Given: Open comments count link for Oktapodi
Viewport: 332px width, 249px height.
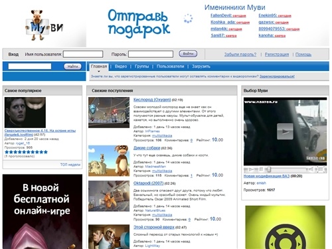Looking at the screenshot, I should (189, 220).
